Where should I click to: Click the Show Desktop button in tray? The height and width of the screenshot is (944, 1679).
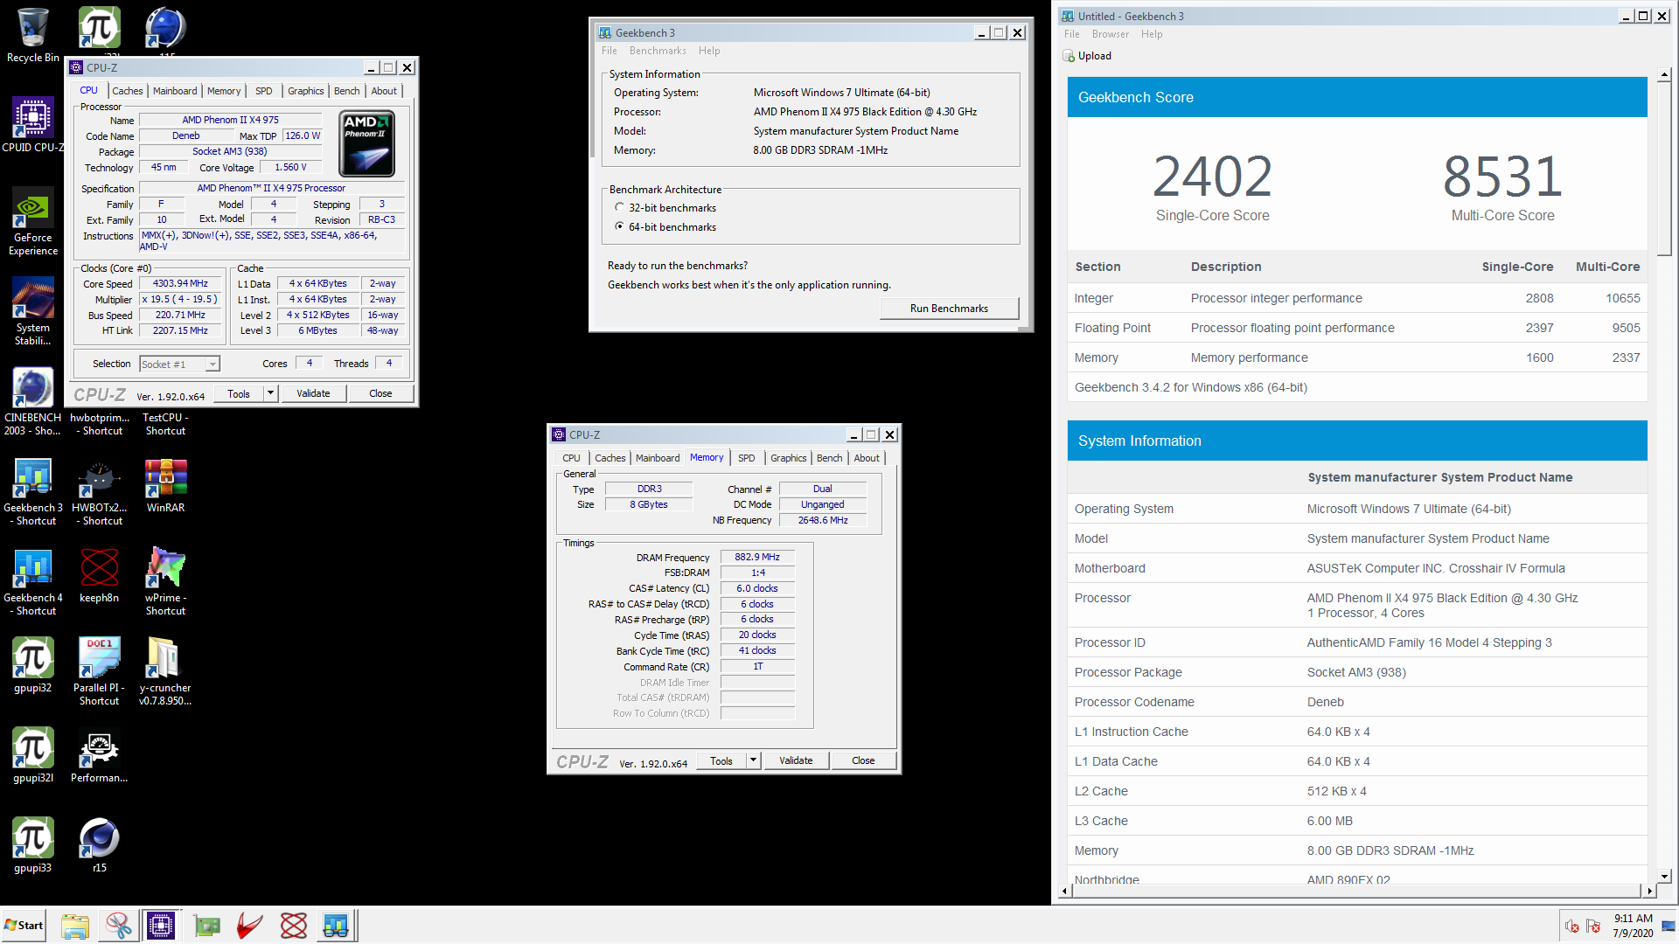(1669, 926)
